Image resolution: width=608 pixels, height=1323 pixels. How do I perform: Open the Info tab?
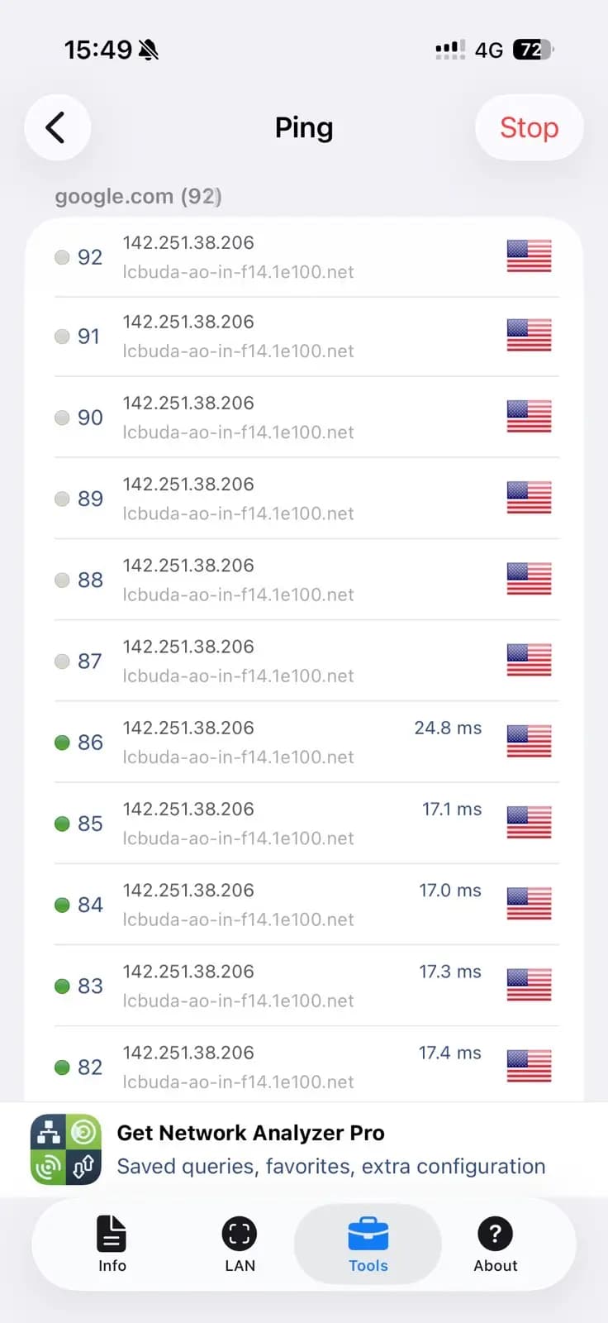click(x=112, y=1244)
